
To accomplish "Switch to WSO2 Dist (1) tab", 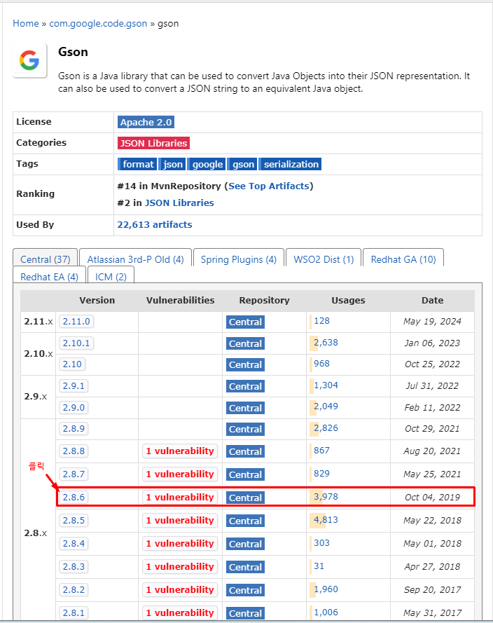I will click(x=324, y=259).
